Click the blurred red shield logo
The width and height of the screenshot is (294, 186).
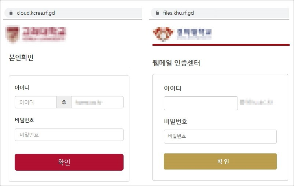[12, 34]
